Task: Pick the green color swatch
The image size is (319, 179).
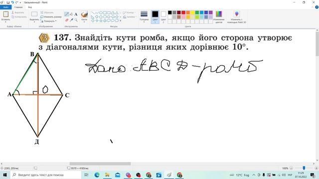Action: 197,12
